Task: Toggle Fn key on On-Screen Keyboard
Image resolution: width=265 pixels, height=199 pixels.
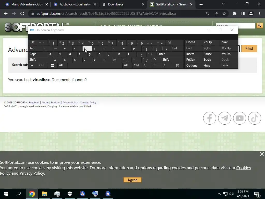Action: (33, 65)
